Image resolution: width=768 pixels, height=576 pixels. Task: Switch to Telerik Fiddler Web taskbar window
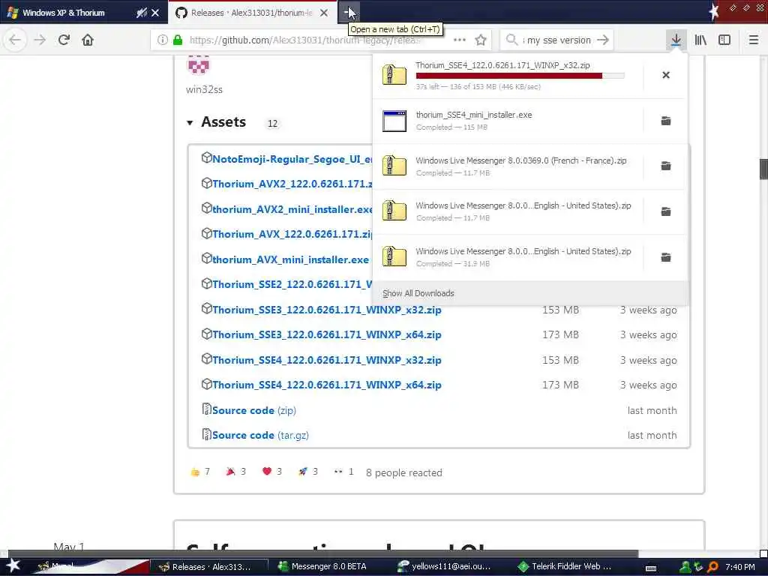coord(564,567)
